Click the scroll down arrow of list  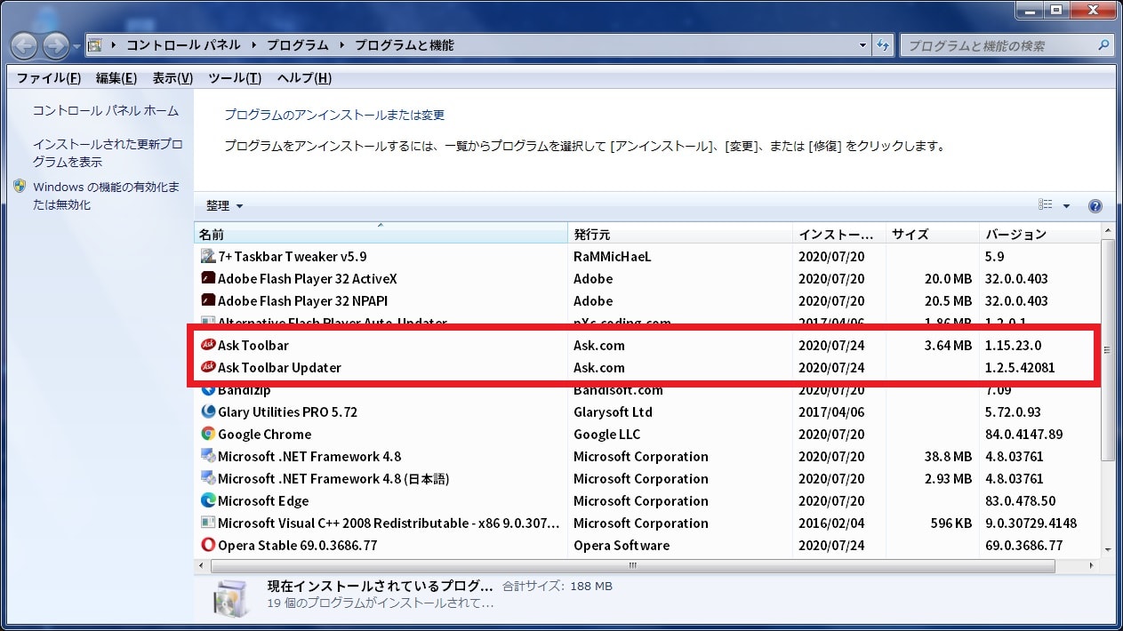click(1107, 550)
